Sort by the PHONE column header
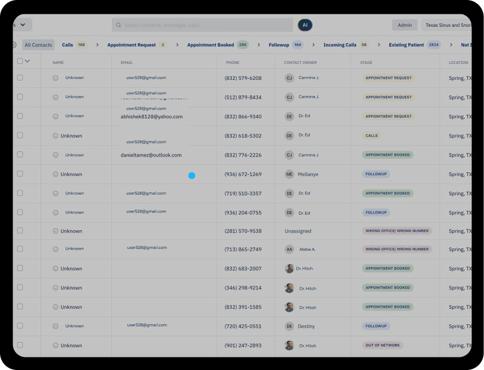484x370 pixels. 232,62
